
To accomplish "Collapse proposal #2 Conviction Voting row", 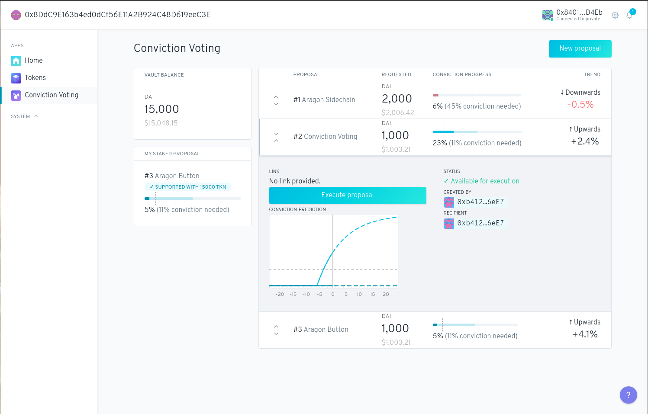I will click(x=276, y=137).
